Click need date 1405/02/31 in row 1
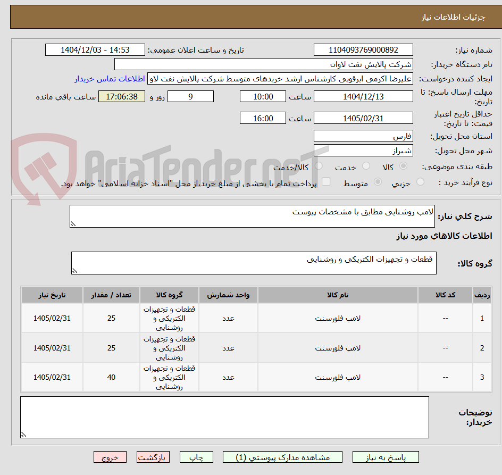The width and height of the screenshot is (502, 475). point(52,319)
